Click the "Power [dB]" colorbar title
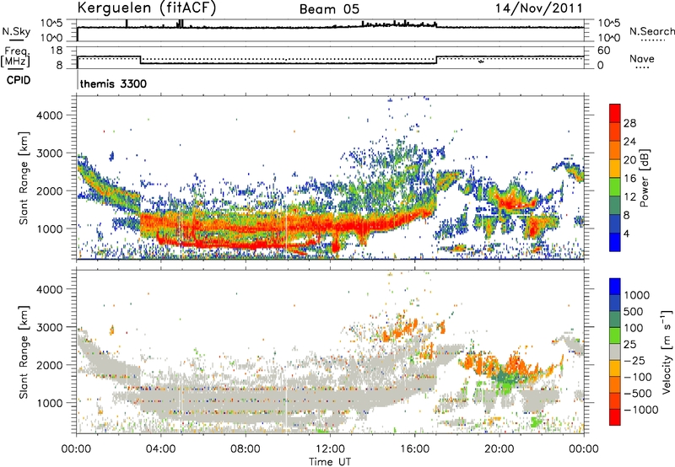This screenshot has height=467, width=675. [x=644, y=178]
